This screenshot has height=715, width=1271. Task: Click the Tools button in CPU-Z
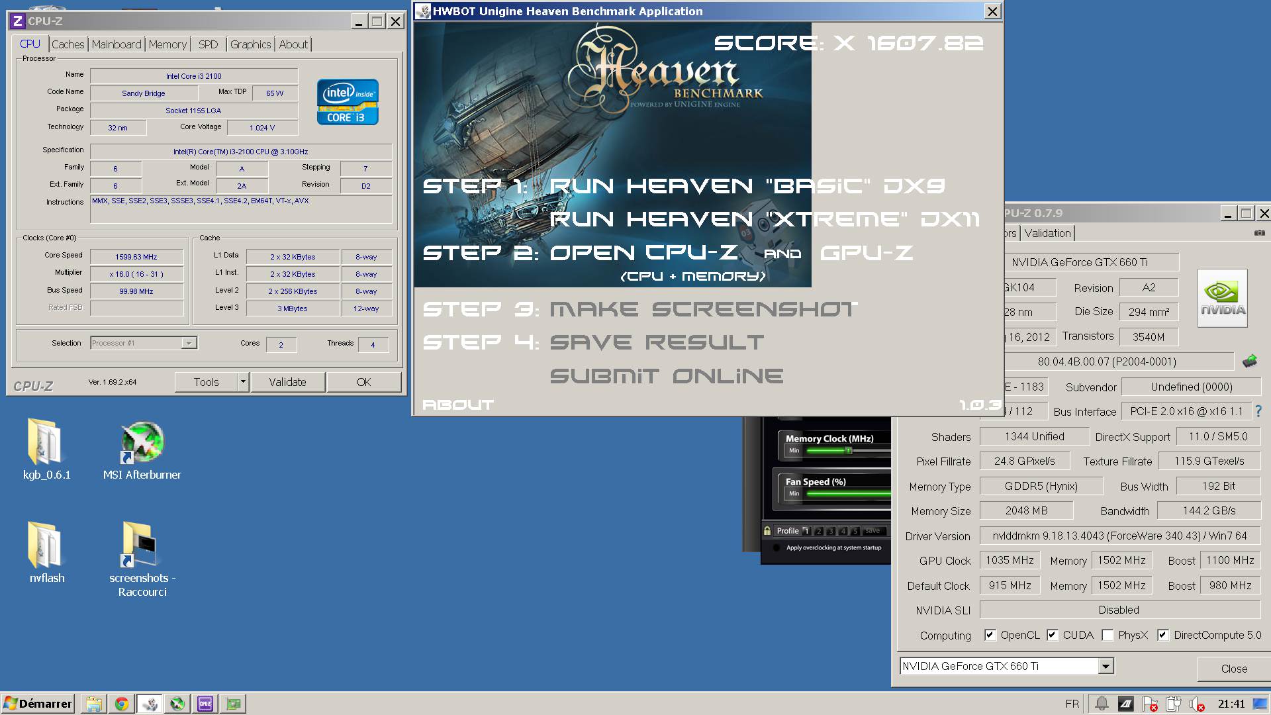(x=206, y=382)
